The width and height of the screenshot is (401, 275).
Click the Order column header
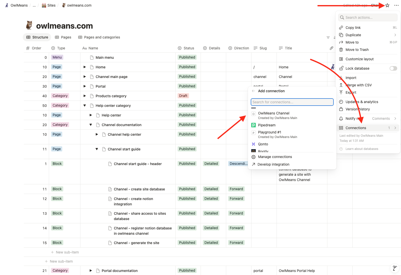click(x=34, y=48)
